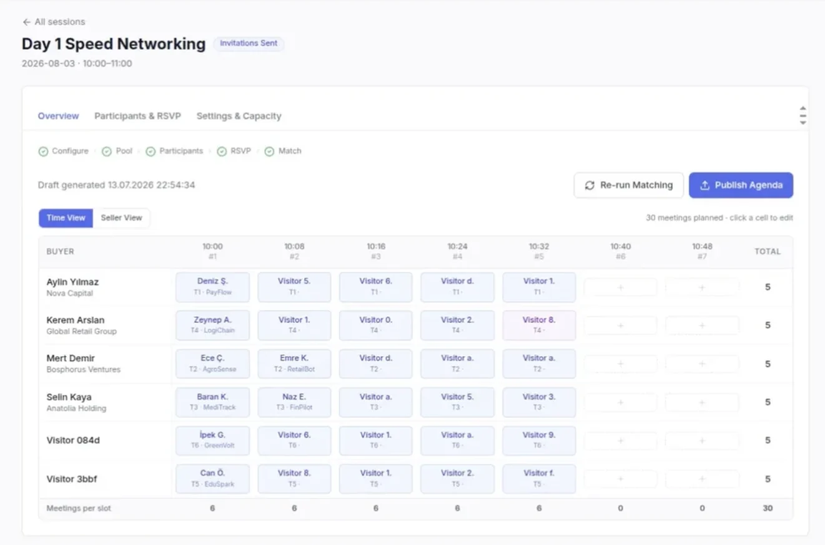
Task: Click the Invitations Sent status badge
Action: pyautogui.click(x=249, y=44)
